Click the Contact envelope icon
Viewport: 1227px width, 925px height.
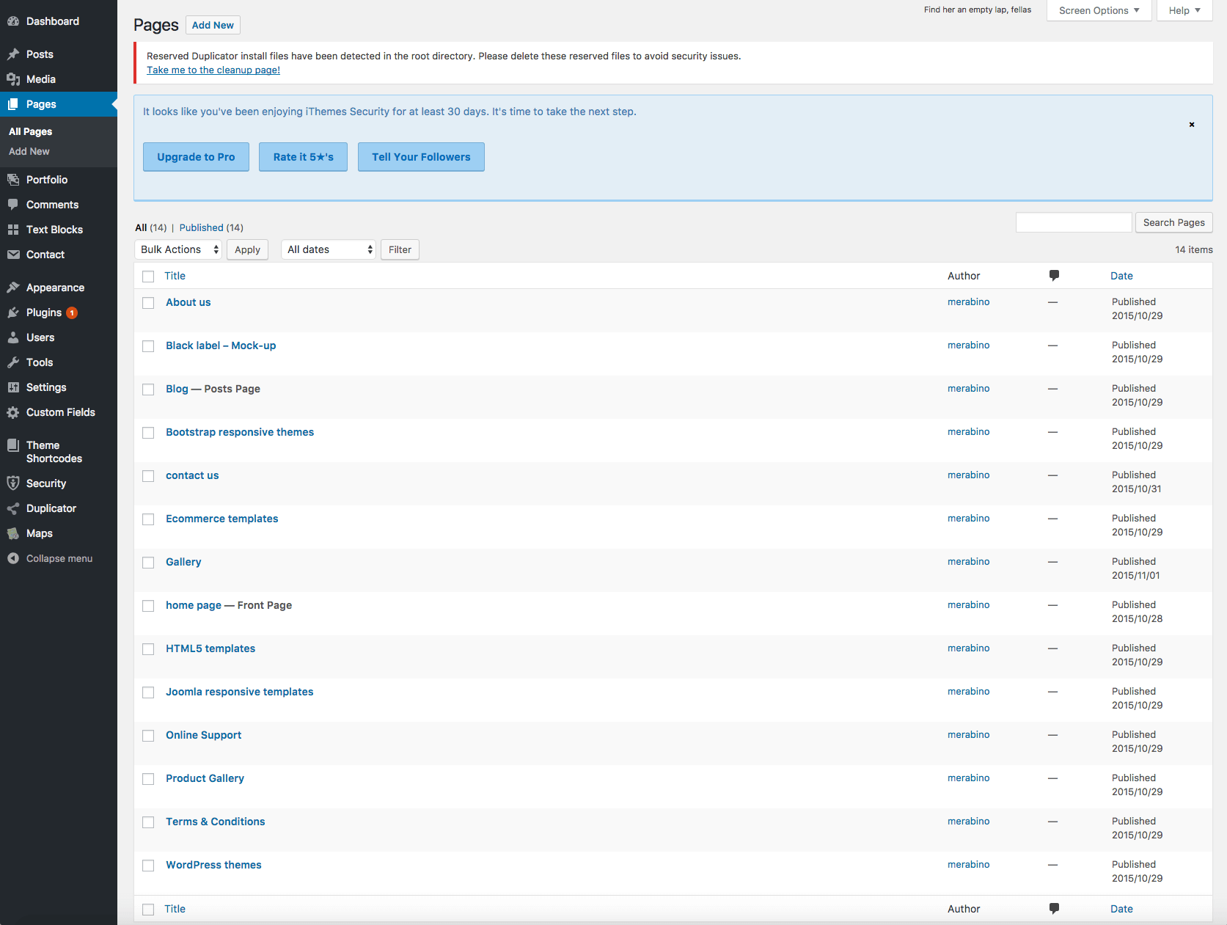13,255
